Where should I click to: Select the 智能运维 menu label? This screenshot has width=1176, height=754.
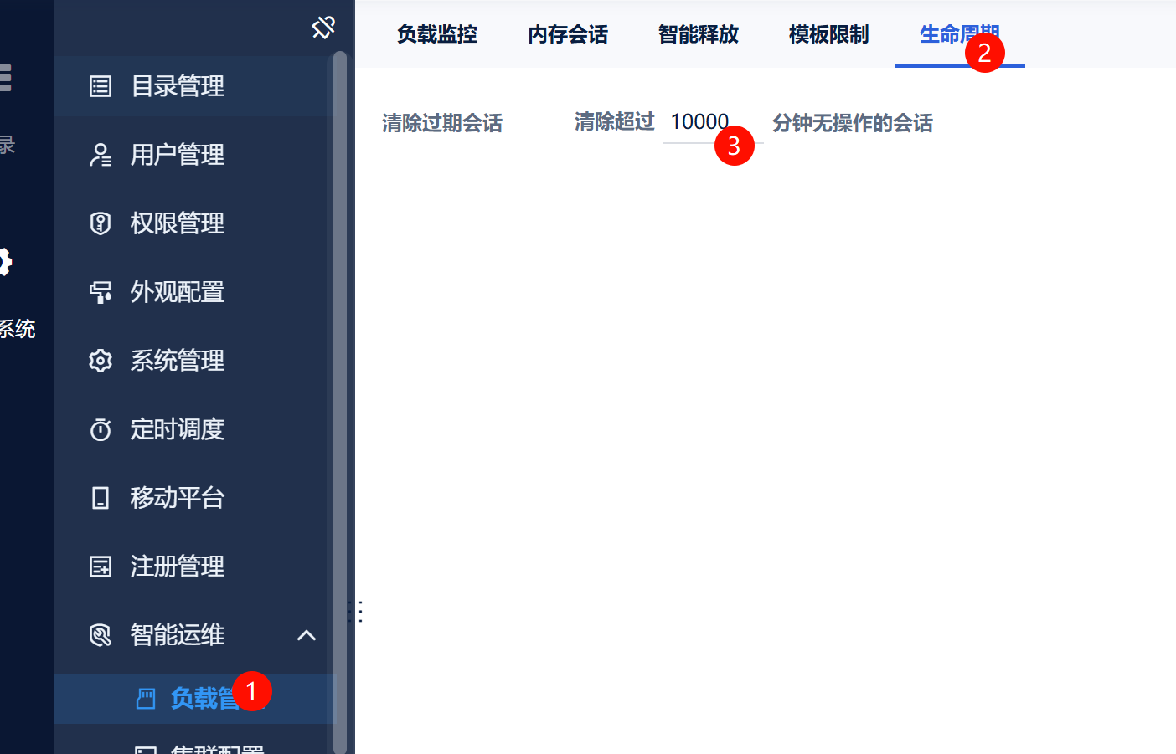[178, 635]
